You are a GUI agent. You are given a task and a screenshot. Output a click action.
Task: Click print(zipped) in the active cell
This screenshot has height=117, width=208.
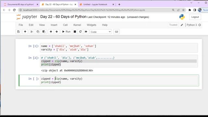51,82
